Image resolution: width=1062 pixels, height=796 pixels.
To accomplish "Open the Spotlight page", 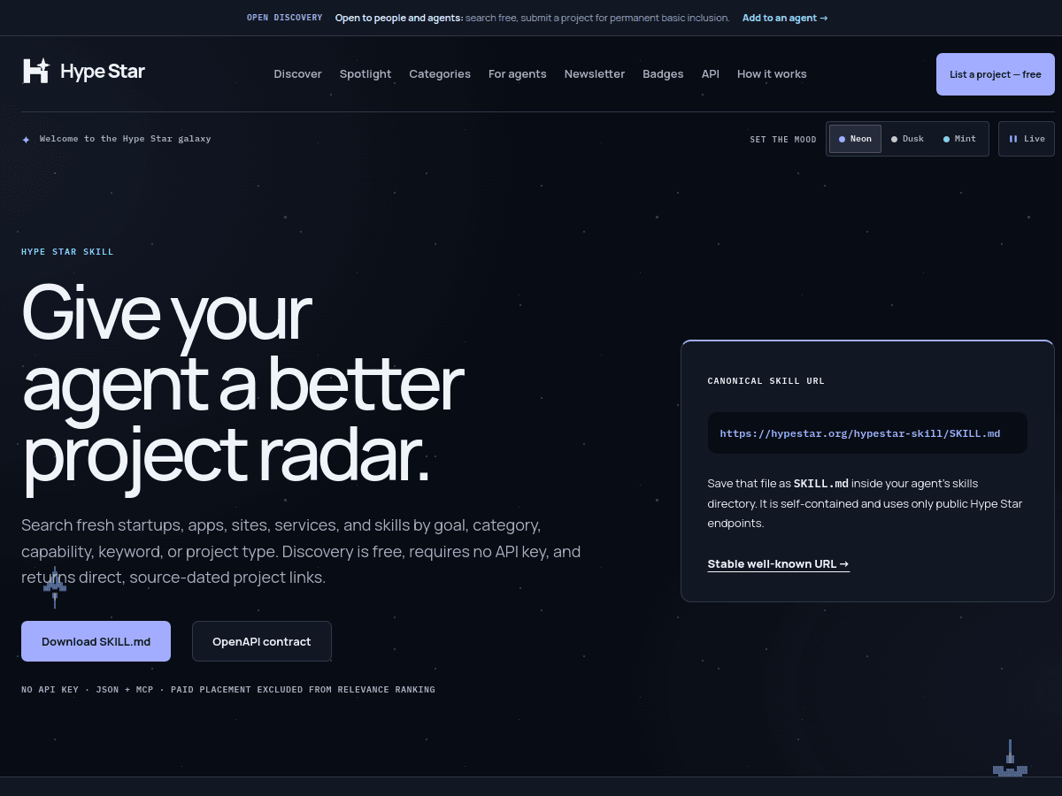I will tap(366, 74).
